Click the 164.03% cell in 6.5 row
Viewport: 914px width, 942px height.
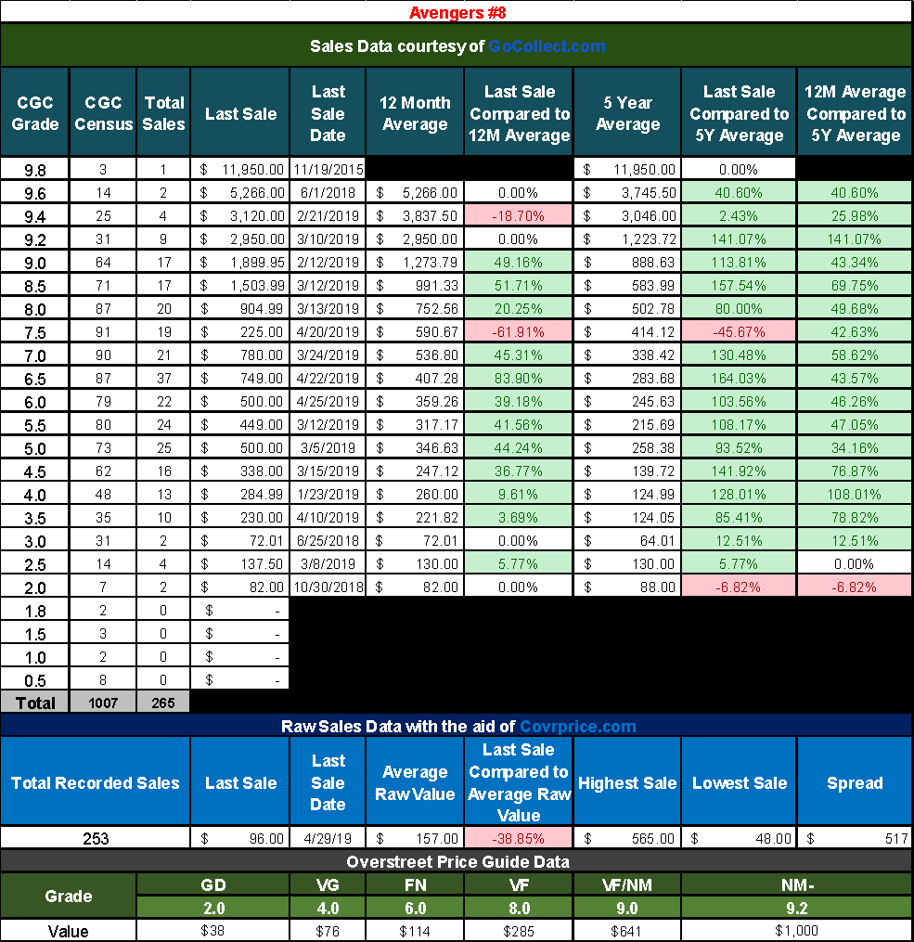click(739, 379)
